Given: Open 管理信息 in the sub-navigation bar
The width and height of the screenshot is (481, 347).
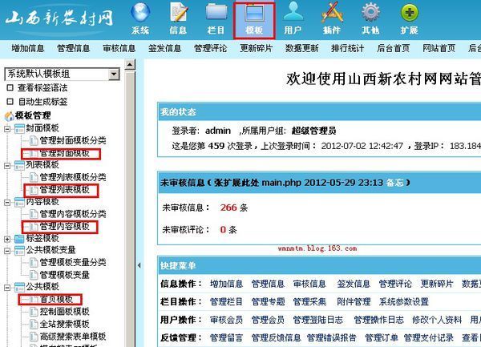Looking at the screenshot, I should pos(74,48).
